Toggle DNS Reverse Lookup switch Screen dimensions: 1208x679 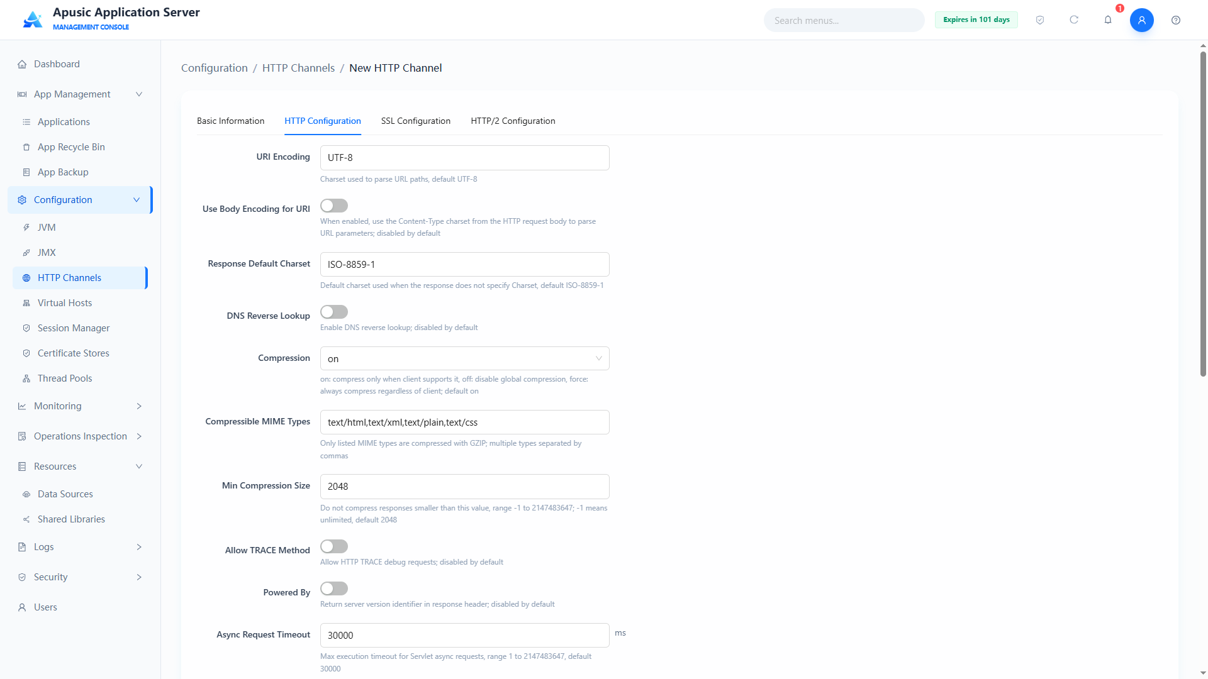[334, 312]
